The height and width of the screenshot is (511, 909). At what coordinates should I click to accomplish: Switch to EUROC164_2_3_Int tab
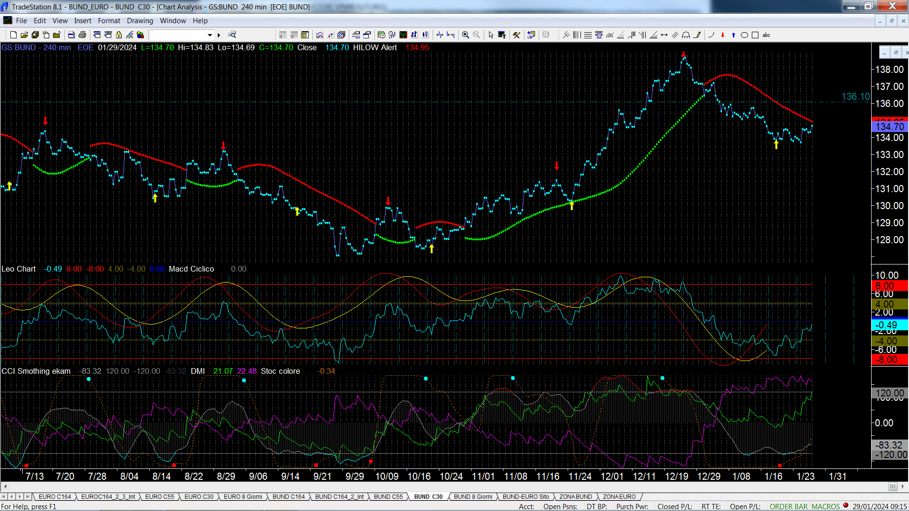pos(108,497)
